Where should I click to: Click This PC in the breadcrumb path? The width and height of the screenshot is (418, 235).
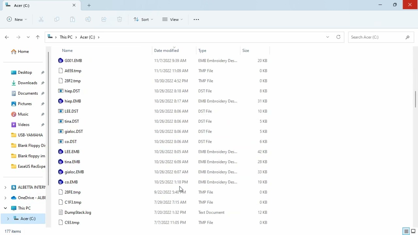[66, 37]
